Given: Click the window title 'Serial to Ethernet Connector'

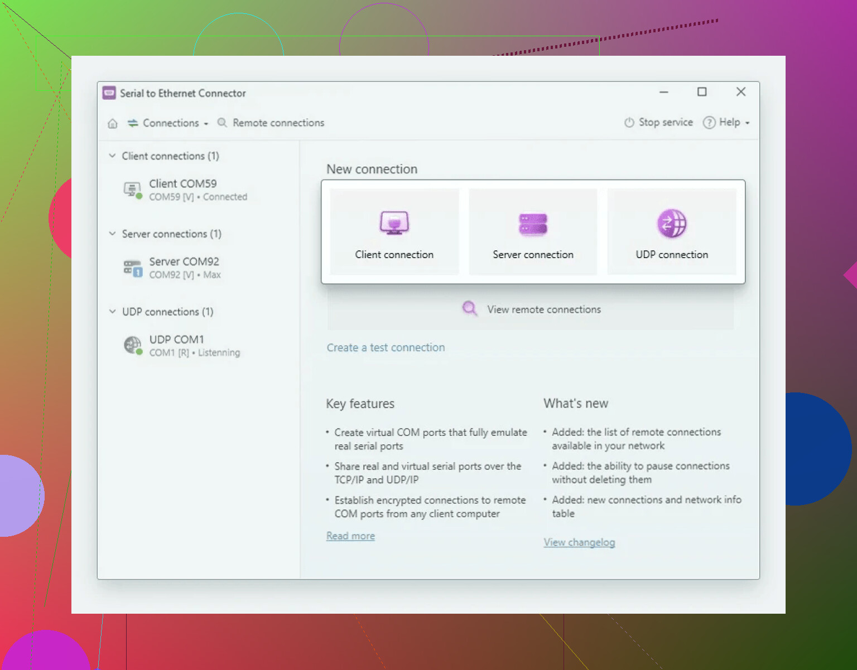Looking at the screenshot, I should (183, 93).
